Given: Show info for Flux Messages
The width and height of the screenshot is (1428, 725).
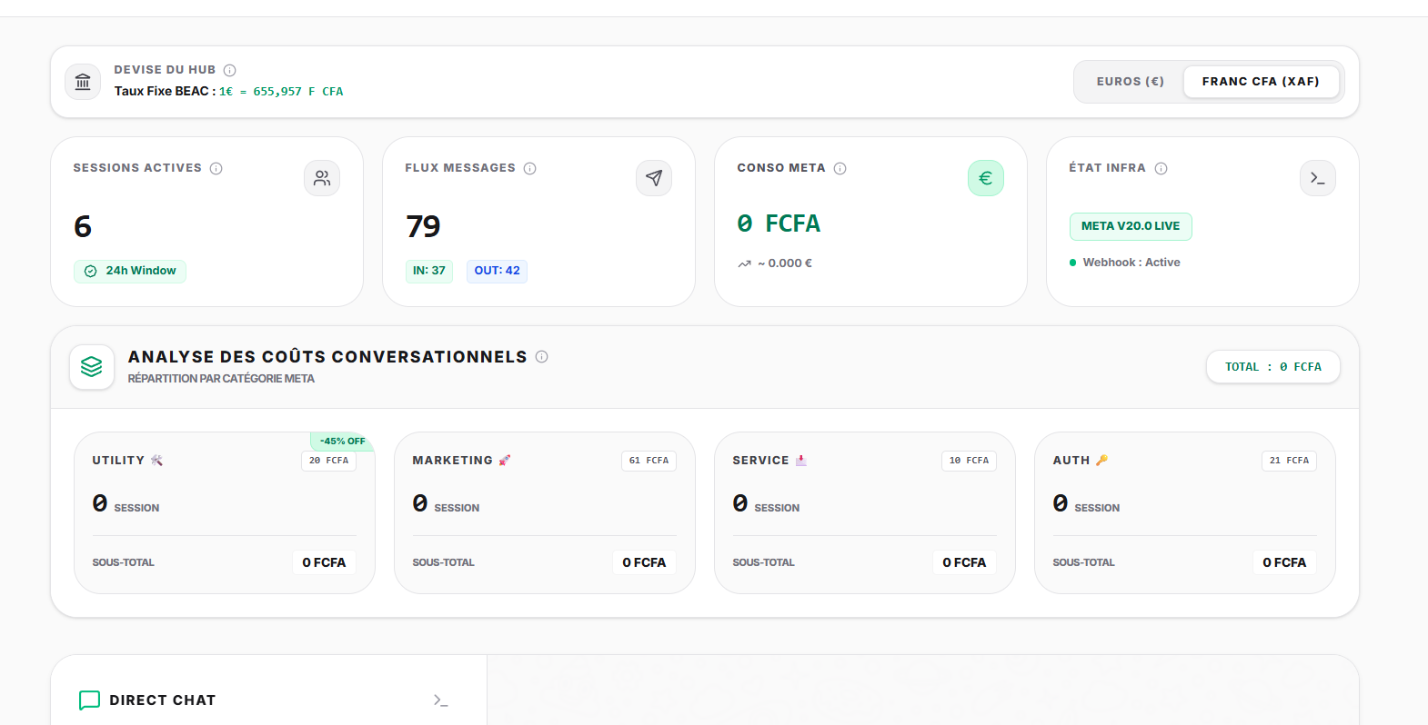Looking at the screenshot, I should click(530, 168).
